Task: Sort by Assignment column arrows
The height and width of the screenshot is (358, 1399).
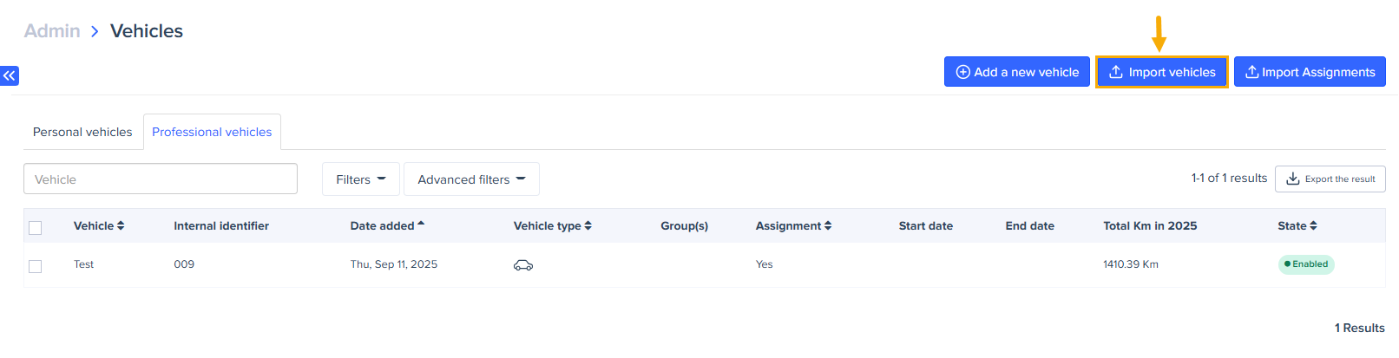Action: coord(828,226)
